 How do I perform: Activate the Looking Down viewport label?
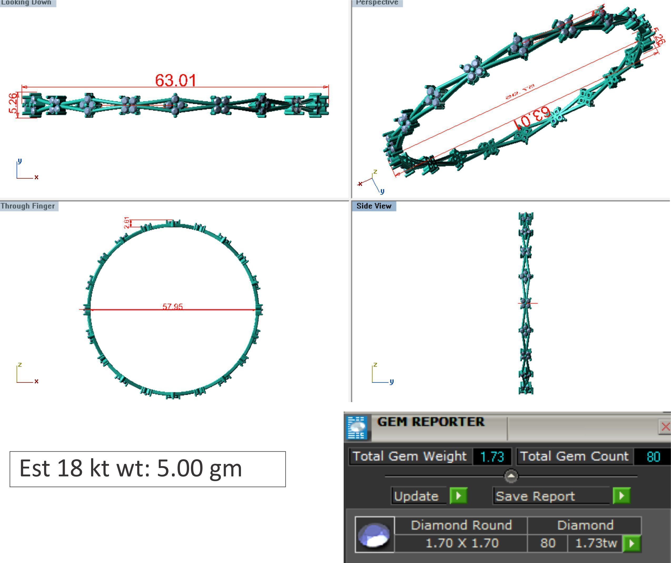(x=27, y=3)
